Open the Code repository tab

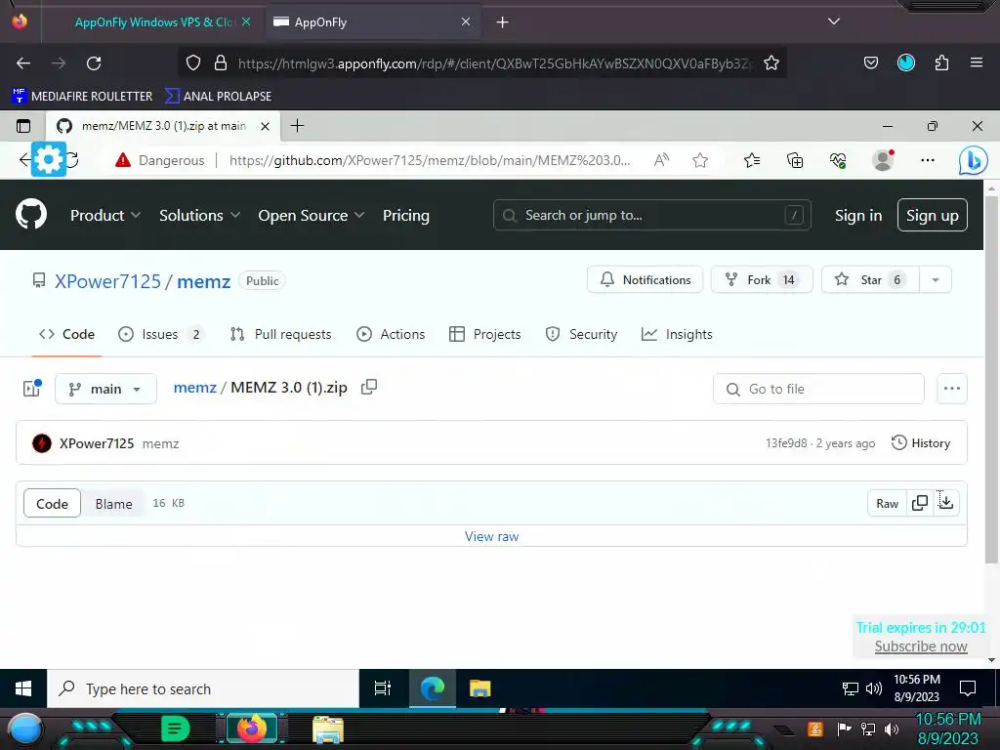(x=66, y=334)
